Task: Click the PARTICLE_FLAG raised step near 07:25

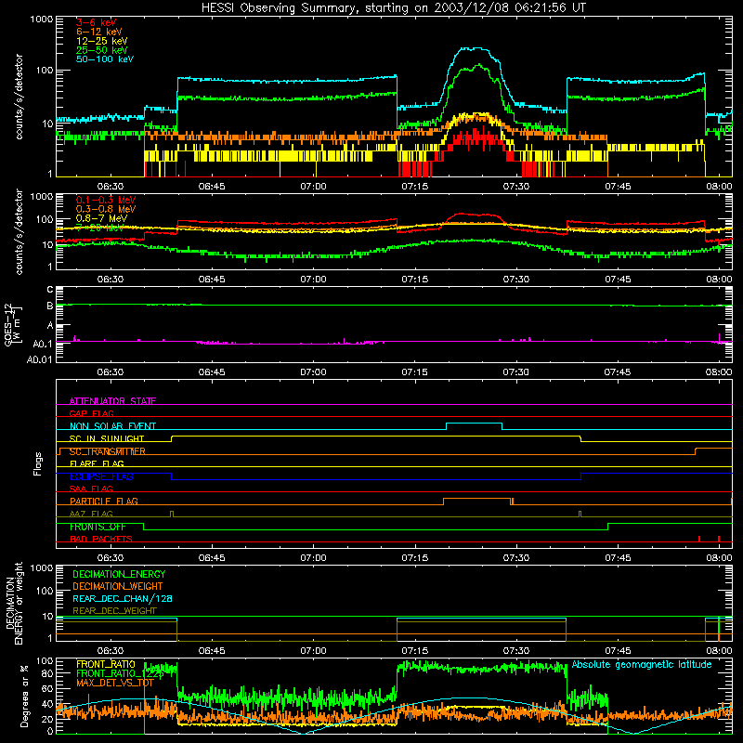Action: point(477,499)
